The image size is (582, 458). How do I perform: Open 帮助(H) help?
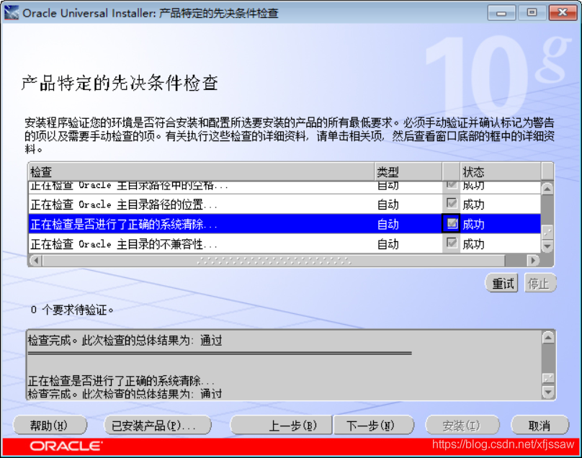pyautogui.click(x=50, y=426)
